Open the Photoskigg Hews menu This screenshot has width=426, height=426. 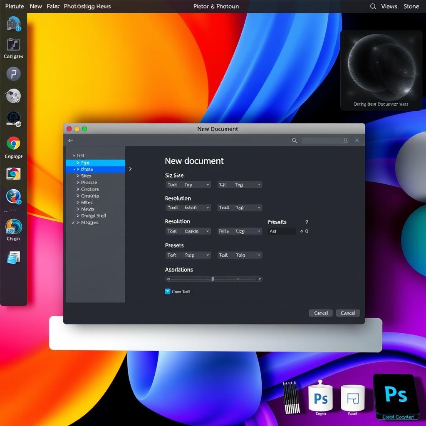coord(87,6)
